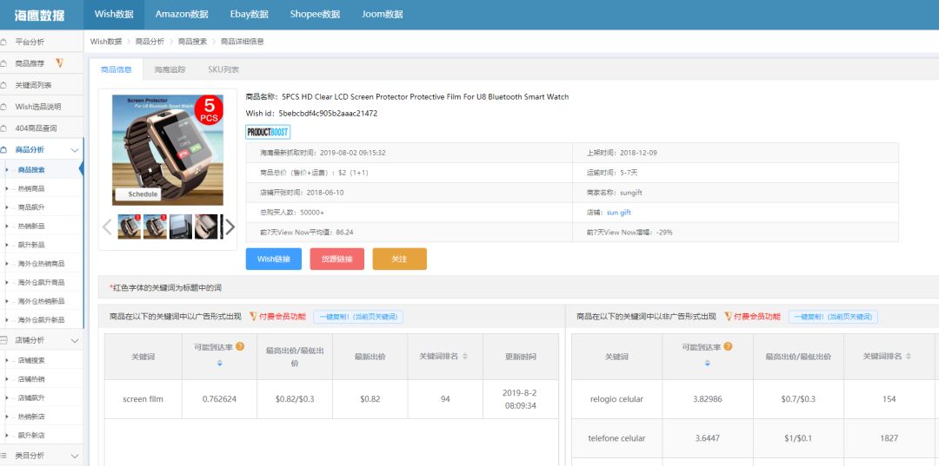Click the icon beside 平台分析 in the sidebar
Image resolution: width=939 pixels, height=466 pixels.
coord(4,42)
